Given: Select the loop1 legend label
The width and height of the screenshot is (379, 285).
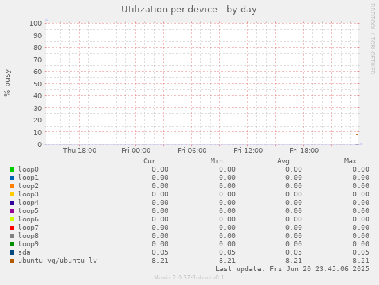Looking at the screenshot, I should click(28, 178).
